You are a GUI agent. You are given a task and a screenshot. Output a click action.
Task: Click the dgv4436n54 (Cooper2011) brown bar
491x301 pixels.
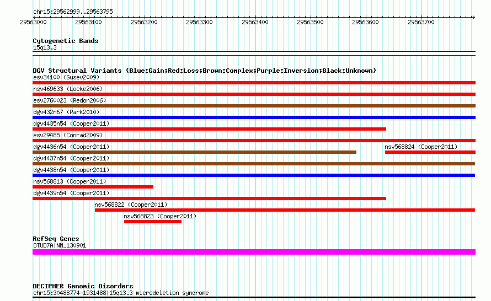pyautogui.click(x=194, y=152)
